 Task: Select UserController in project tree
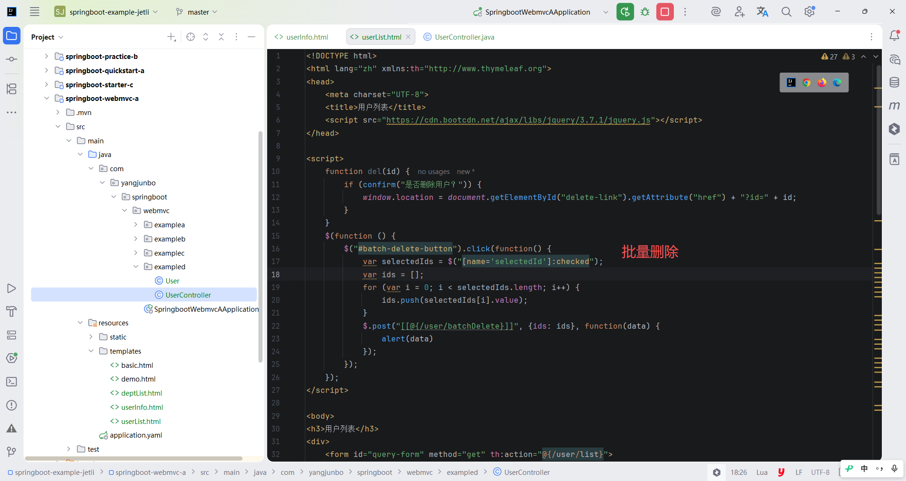click(144, 295)
